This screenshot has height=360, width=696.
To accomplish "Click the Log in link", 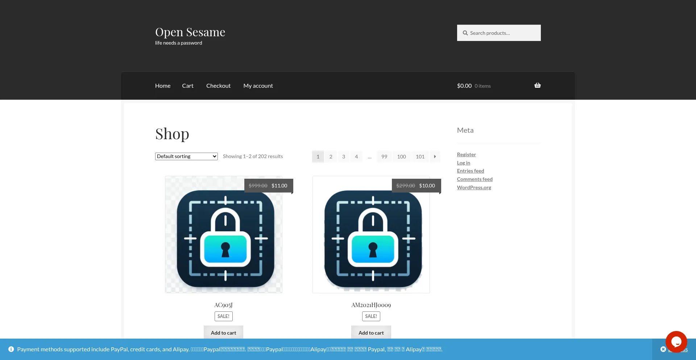I will [x=463, y=163].
